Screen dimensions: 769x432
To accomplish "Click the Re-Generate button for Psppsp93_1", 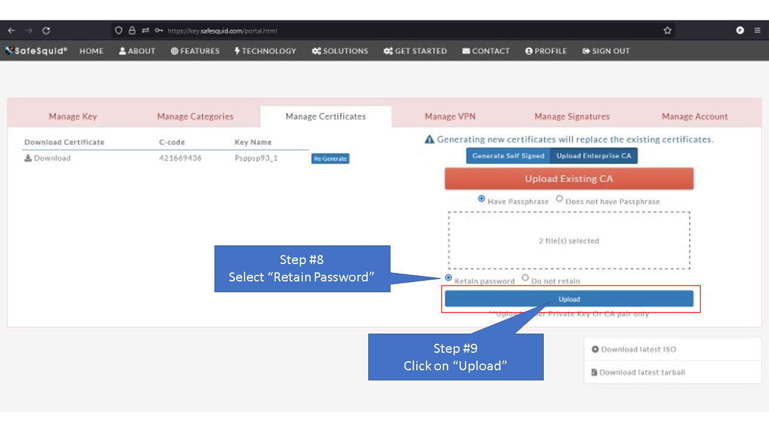I will coord(330,158).
